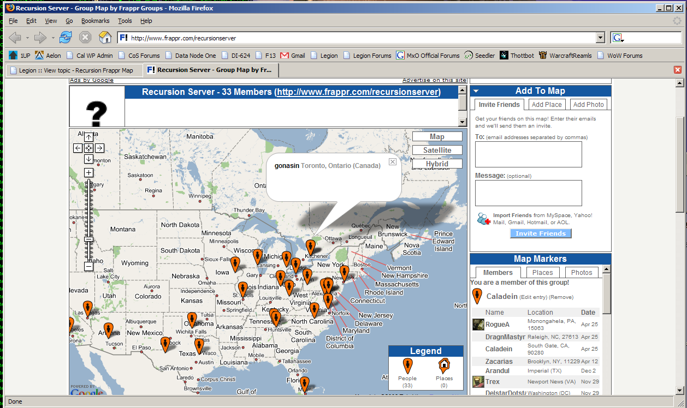Click RogueA in the members list
Viewport: 687px width, 408px height.
(498, 325)
